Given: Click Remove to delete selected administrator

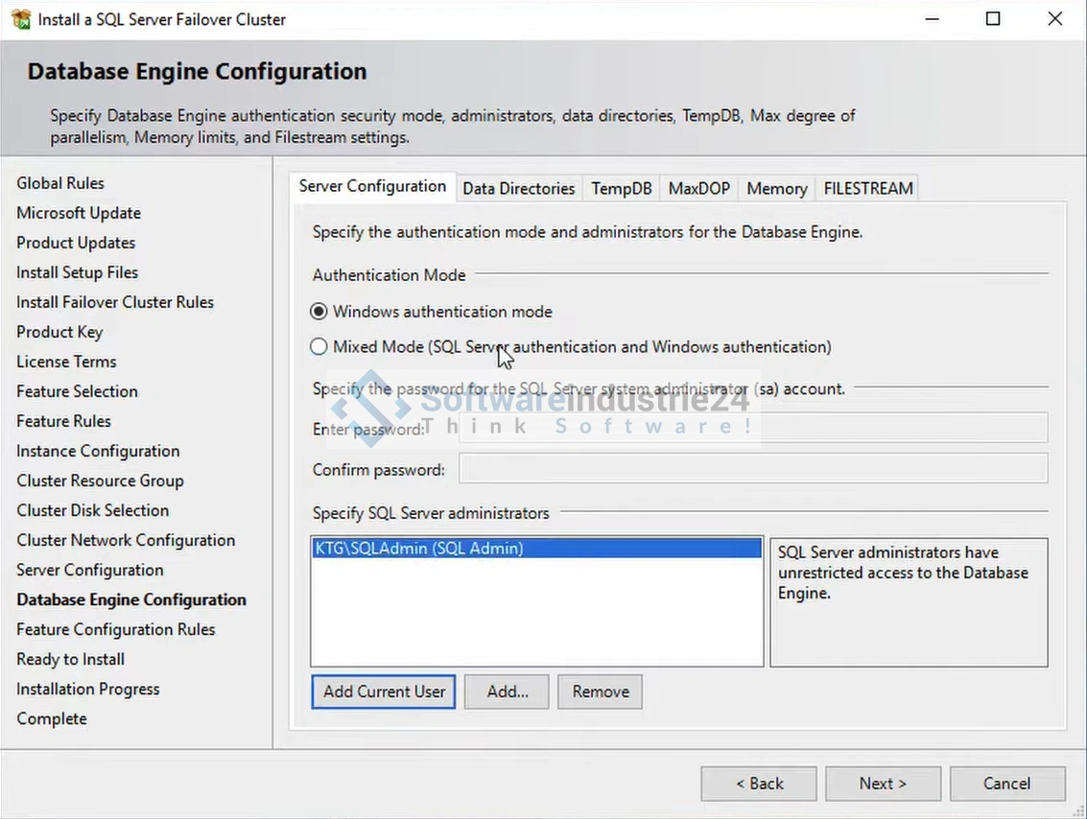Looking at the screenshot, I should (x=601, y=691).
